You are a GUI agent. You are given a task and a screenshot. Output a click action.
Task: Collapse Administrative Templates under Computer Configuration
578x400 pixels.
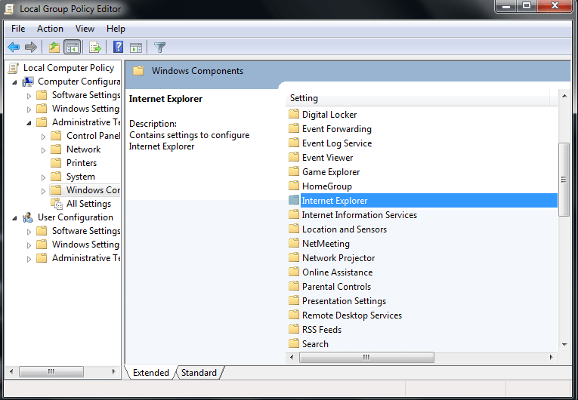coord(29,123)
